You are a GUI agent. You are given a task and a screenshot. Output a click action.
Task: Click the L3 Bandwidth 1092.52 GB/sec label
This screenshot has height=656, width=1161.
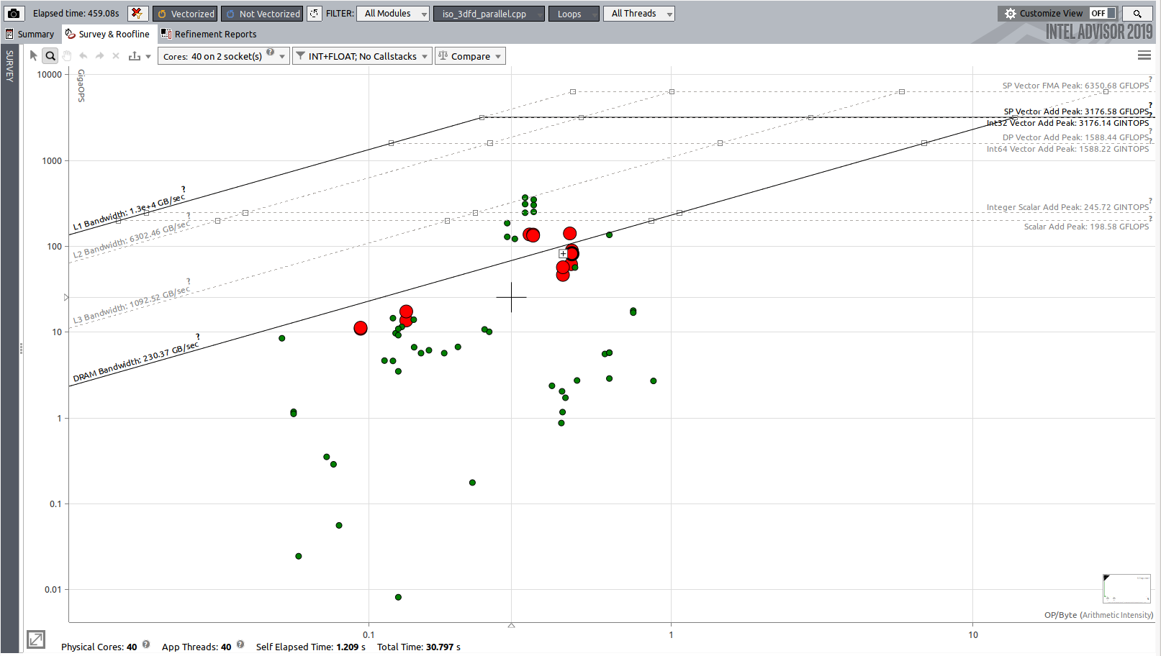pyautogui.click(x=132, y=306)
